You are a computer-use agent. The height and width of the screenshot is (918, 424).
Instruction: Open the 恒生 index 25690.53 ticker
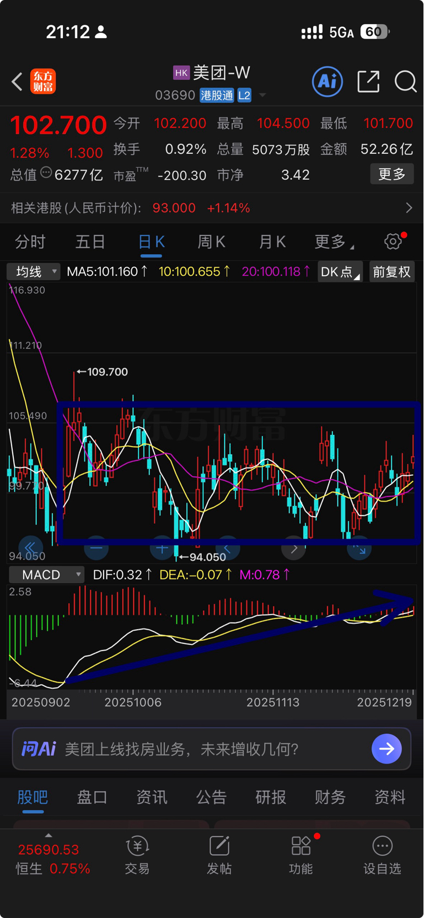point(49,850)
